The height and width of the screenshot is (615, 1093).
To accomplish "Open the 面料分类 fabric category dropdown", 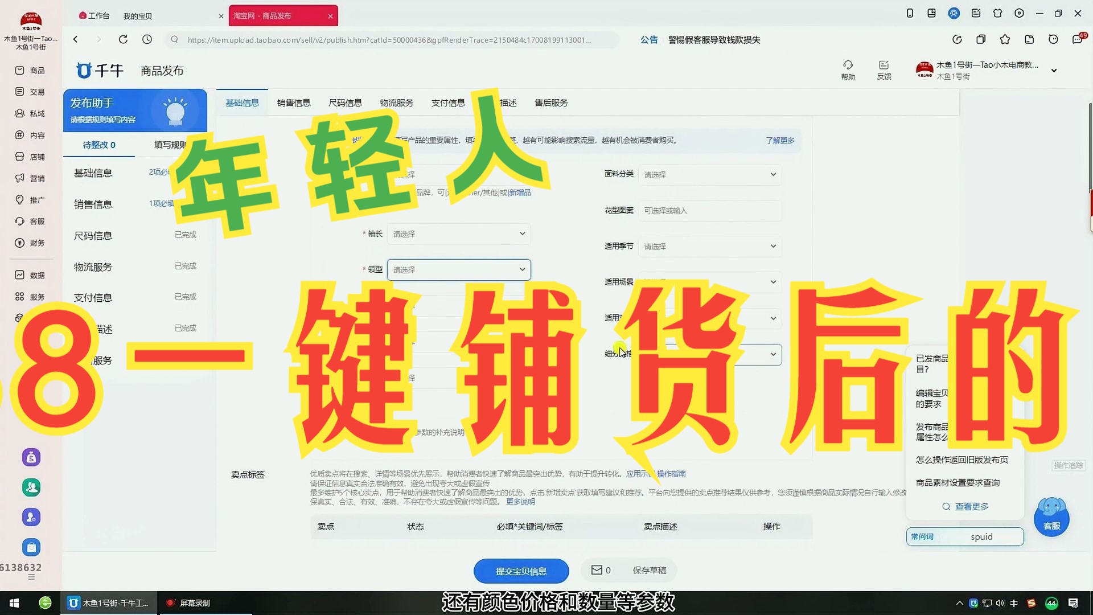I will (x=709, y=175).
